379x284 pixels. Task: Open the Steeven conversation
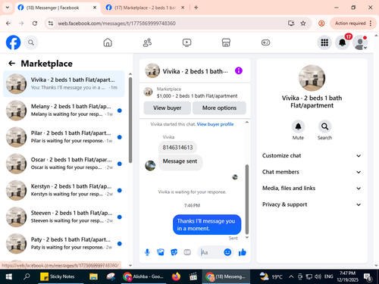pyautogui.click(x=64, y=217)
